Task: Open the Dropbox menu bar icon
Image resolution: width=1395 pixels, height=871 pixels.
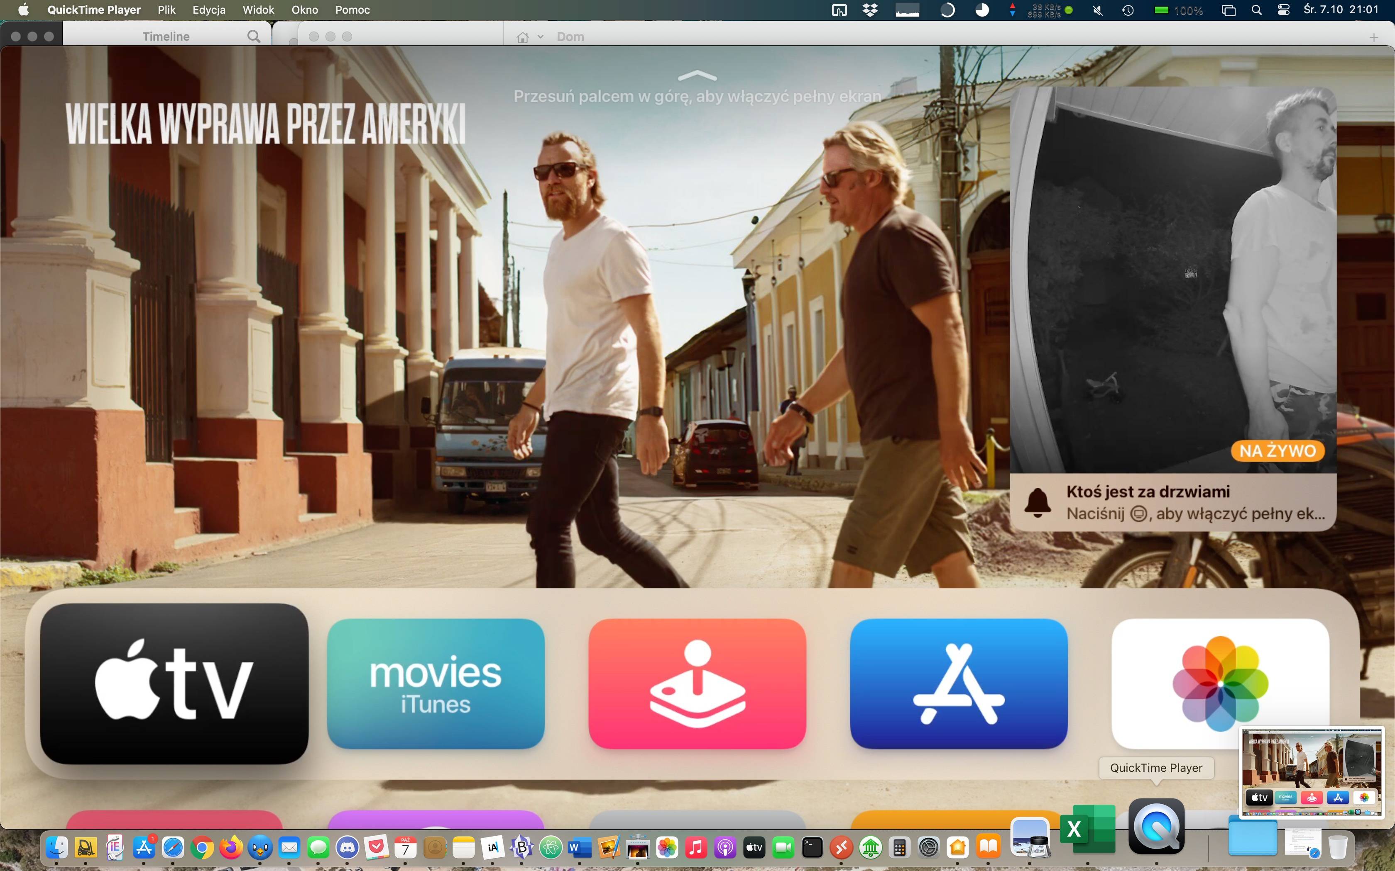Action: point(870,10)
